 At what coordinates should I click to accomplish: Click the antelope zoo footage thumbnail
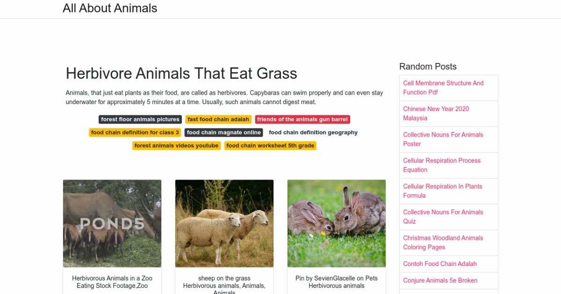(112, 223)
